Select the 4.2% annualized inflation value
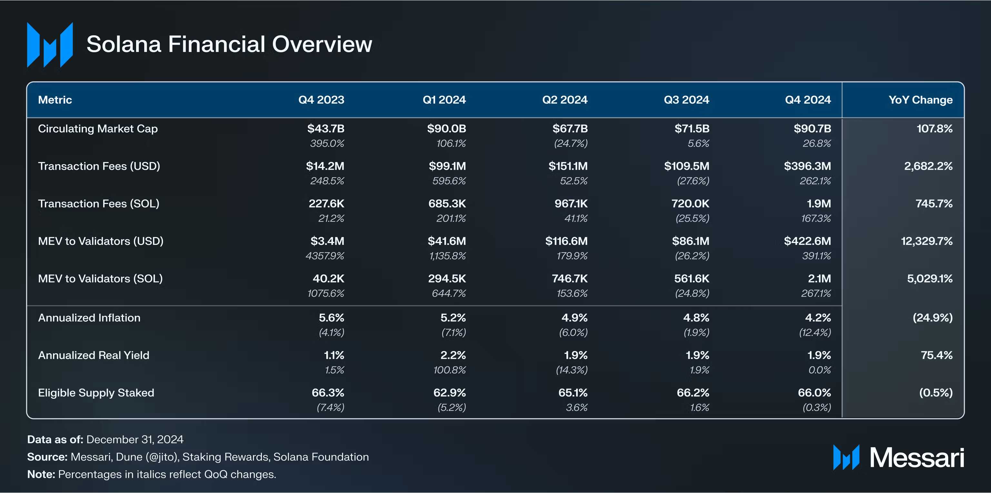Screen dimensions: 991x493 (x=818, y=318)
